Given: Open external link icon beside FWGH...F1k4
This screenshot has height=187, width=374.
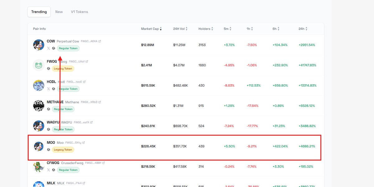Looking at the screenshot, I should tap(84, 183).
